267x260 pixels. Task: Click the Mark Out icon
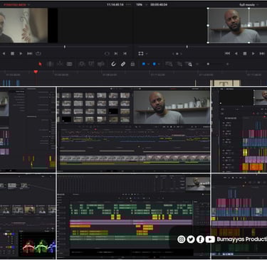[x=125, y=54]
